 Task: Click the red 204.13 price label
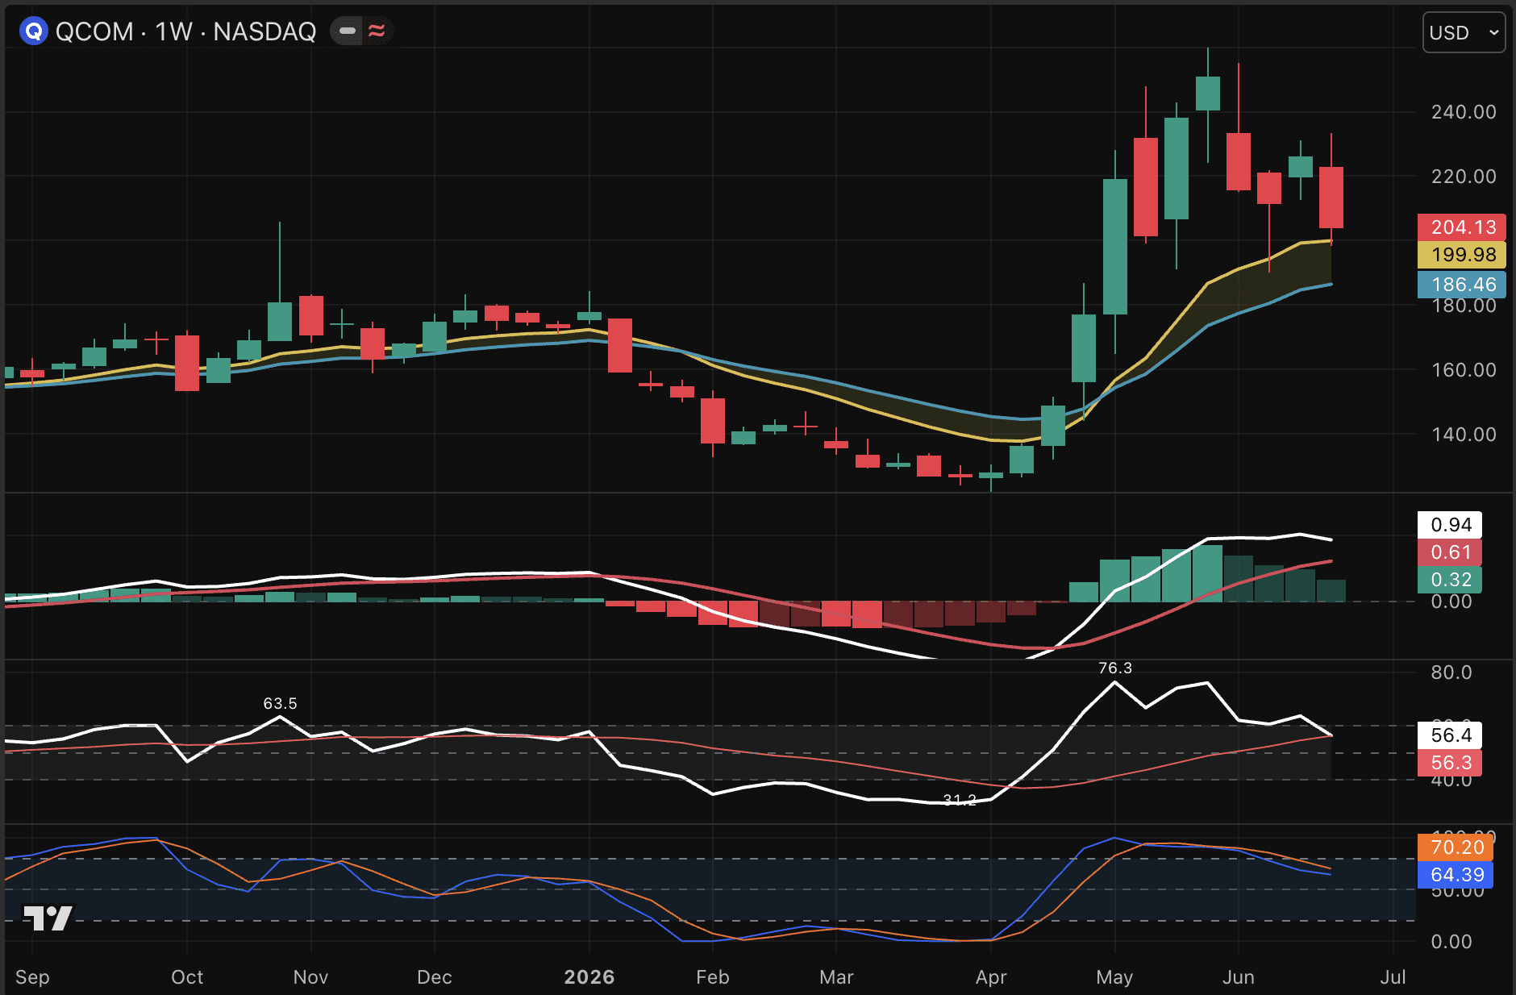pyautogui.click(x=1462, y=227)
